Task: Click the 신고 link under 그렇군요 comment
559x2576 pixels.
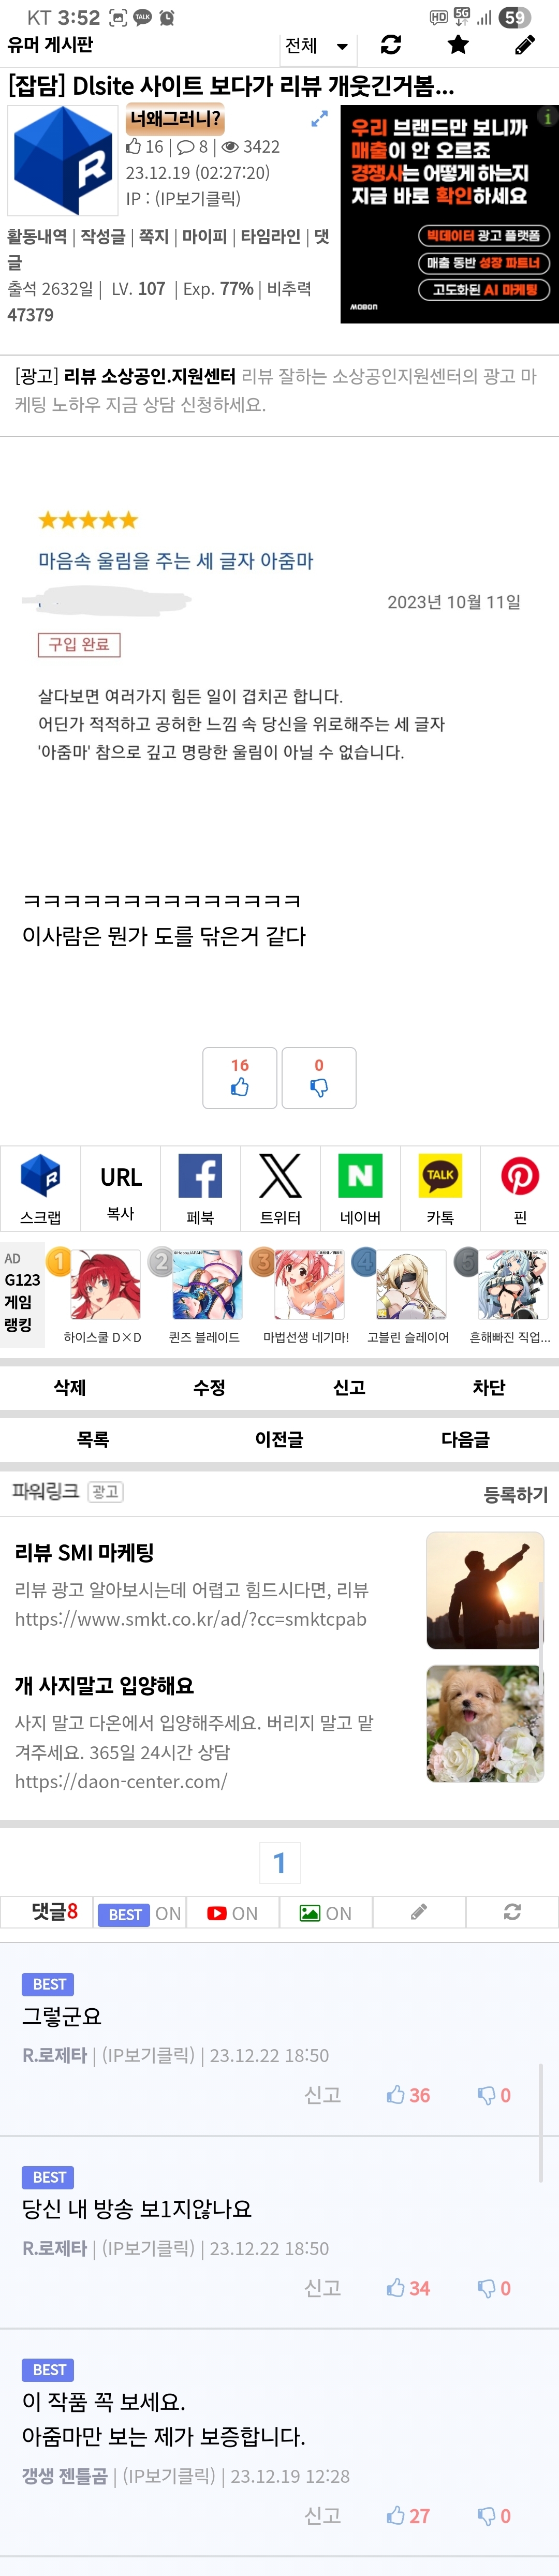Action: click(322, 2094)
